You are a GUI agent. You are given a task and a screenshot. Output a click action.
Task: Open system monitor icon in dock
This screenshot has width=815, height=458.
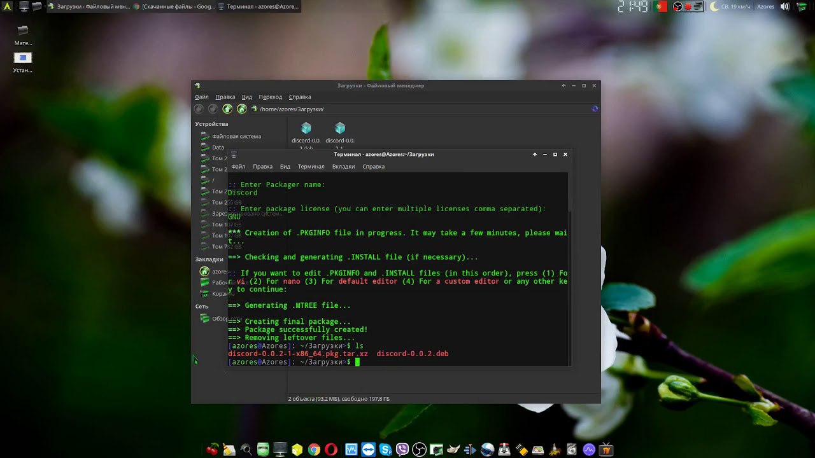coord(351,450)
